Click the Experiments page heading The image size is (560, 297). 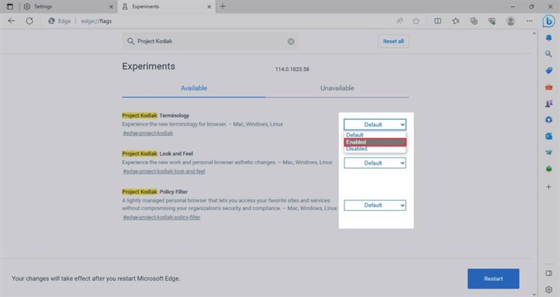tap(148, 67)
